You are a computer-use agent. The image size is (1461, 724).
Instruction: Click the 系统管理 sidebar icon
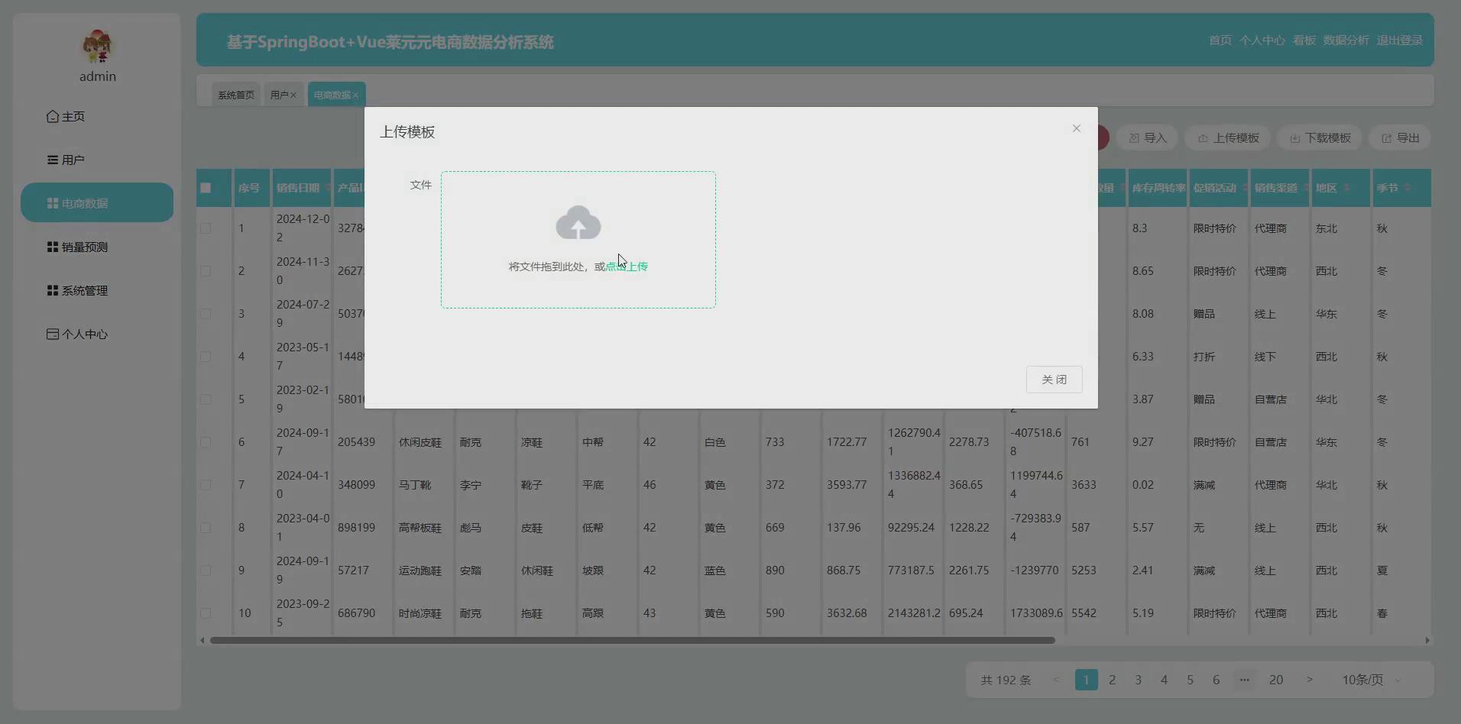[x=52, y=290]
